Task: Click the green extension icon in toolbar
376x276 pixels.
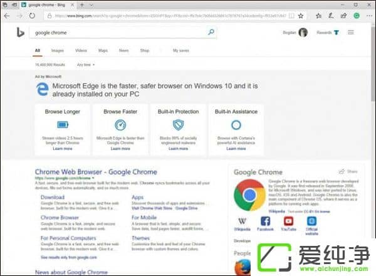Action: coord(357,16)
